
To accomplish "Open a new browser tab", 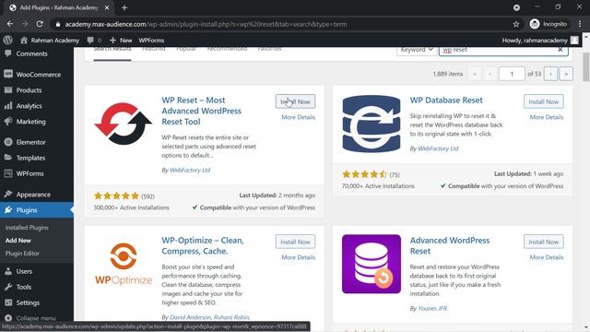I will click(124, 7).
